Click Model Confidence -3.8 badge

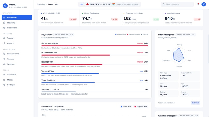click(115, 19)
